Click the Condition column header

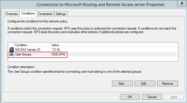[32, 45]
